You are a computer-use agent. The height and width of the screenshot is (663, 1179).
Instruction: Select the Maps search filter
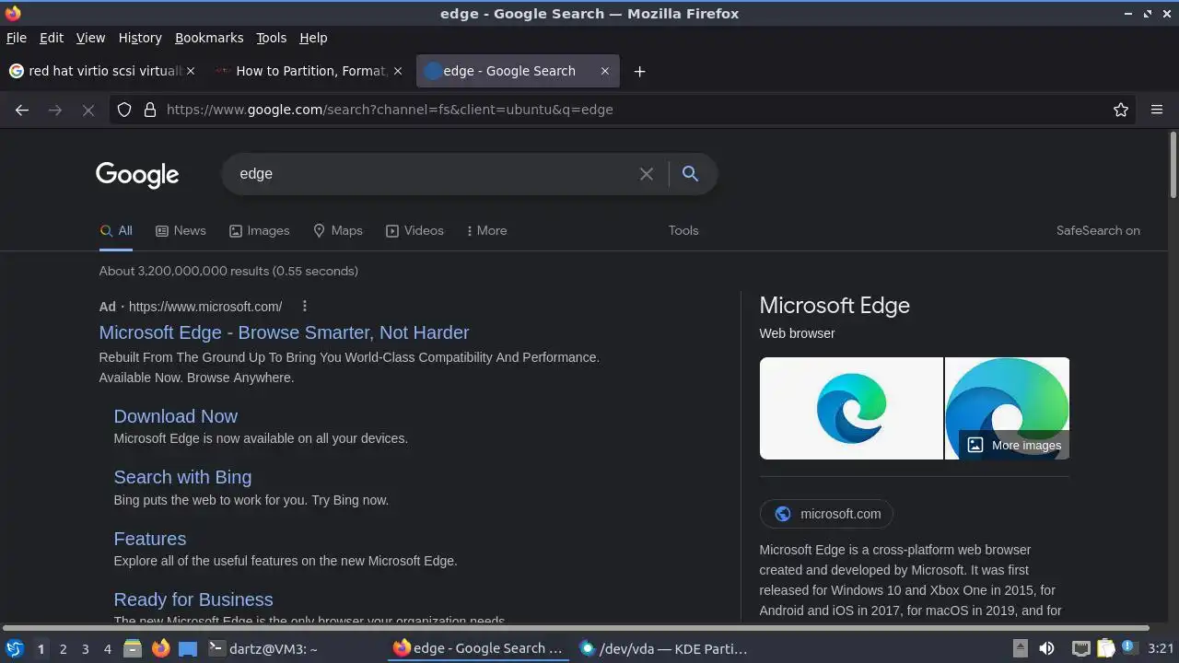(x=338, y=231)
